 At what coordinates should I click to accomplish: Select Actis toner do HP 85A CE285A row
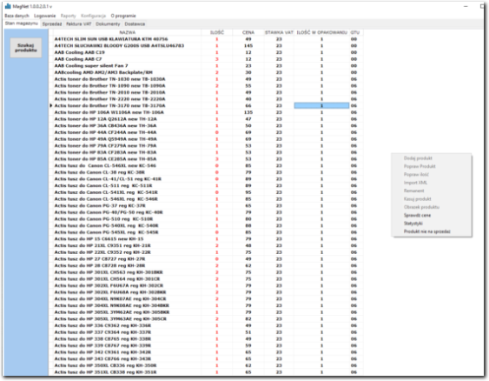[x=206, y=159]
